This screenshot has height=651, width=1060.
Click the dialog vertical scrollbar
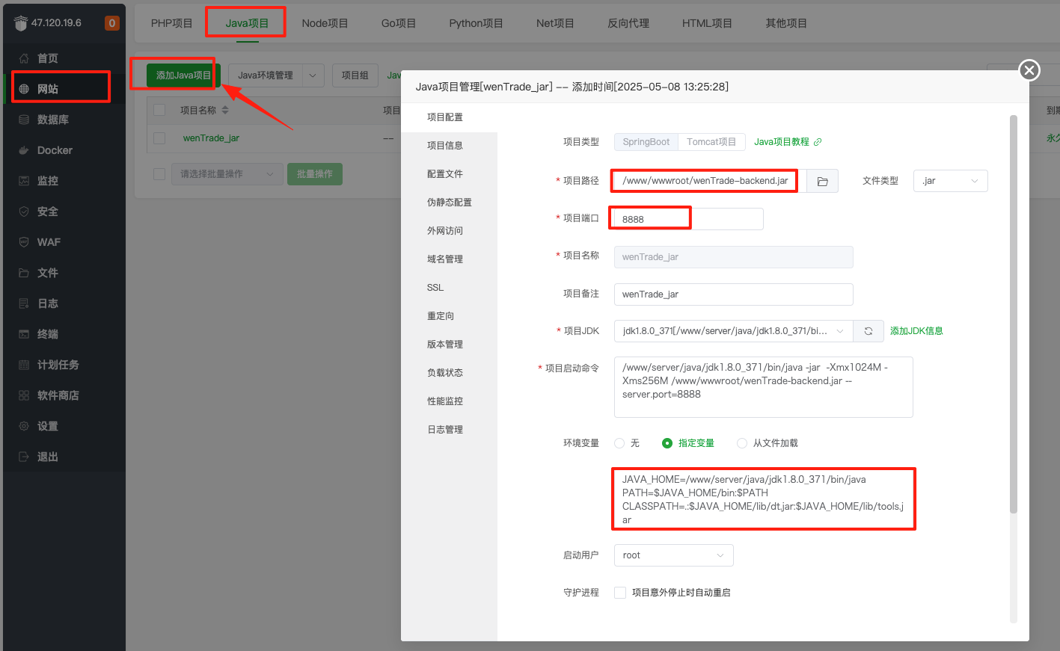pyautogui.click(x=1014, y=314)
